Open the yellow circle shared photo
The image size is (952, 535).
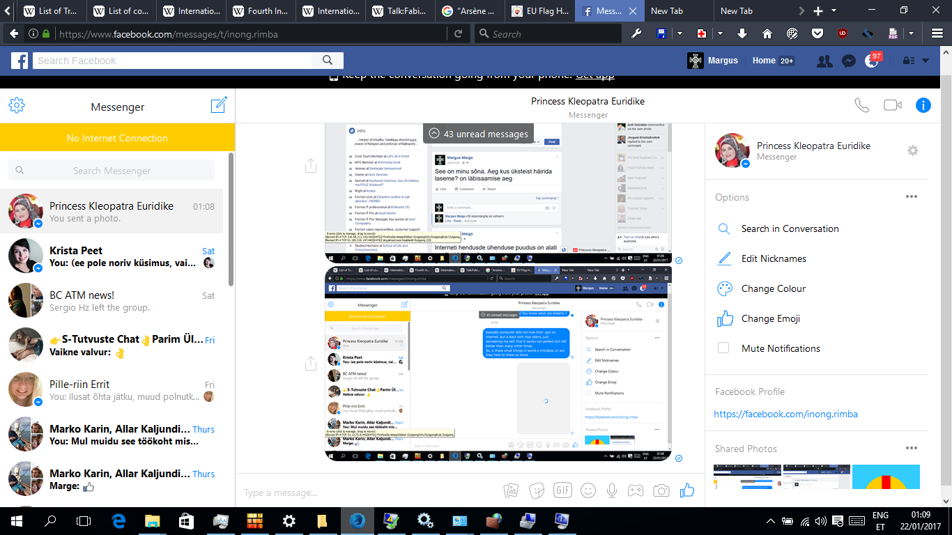(886, 476)
